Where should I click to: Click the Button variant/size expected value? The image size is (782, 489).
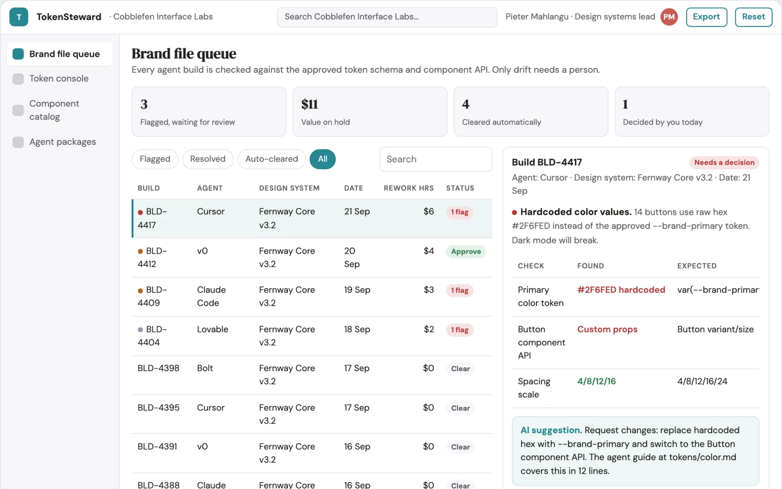[x=716, y=330]
